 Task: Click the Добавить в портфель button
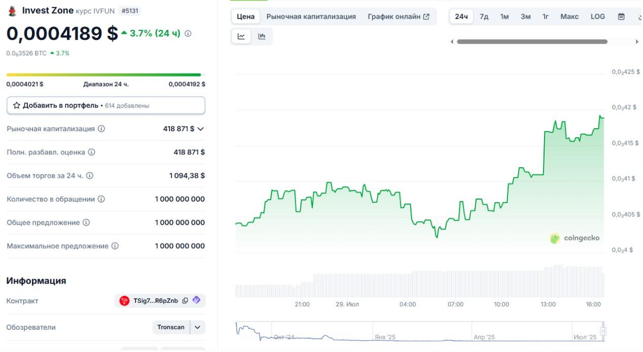point(106,105)
